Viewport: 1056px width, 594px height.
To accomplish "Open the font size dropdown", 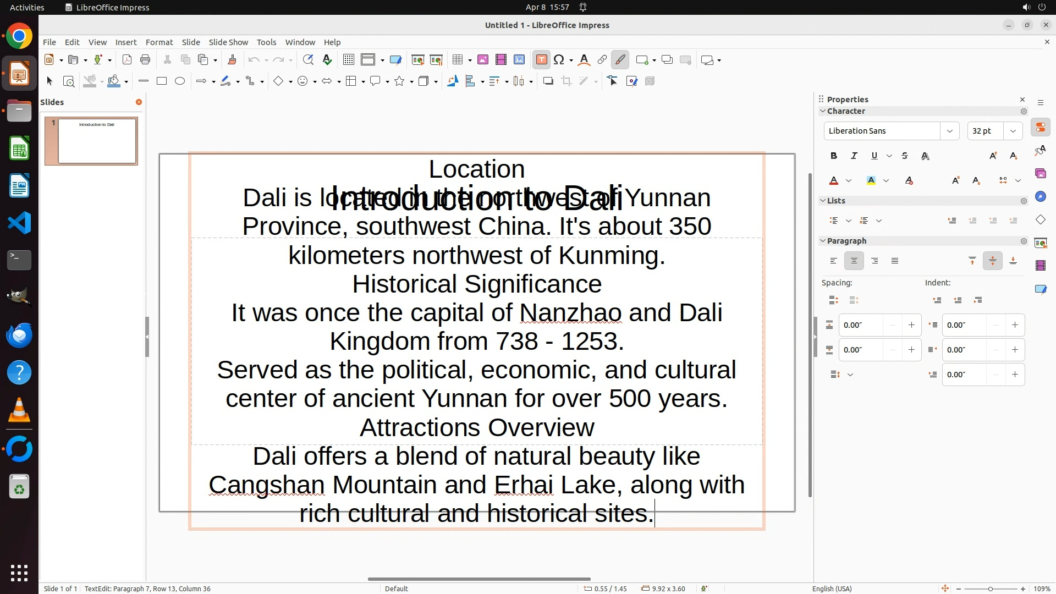I will coord(1013,131).
